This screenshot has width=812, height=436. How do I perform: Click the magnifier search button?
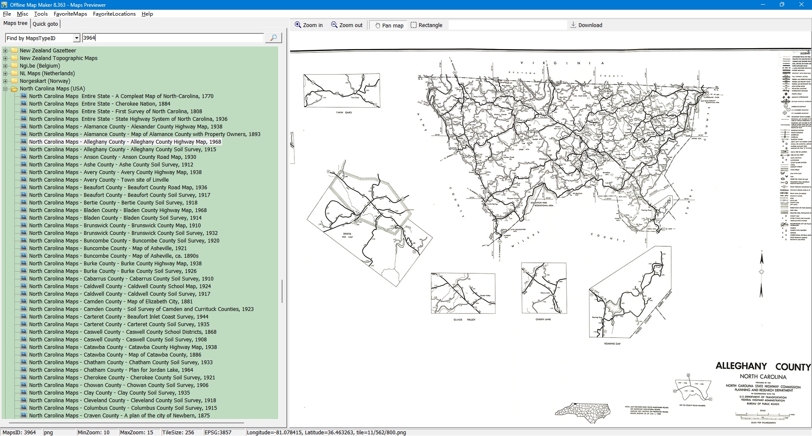[x=273, y=38]
